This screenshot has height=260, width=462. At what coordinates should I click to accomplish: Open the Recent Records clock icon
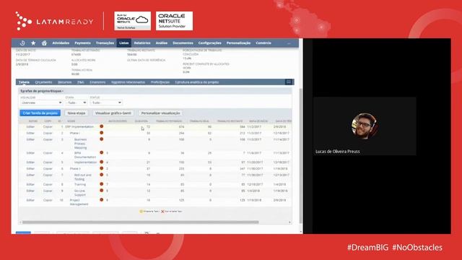click(x=22, y=43)
